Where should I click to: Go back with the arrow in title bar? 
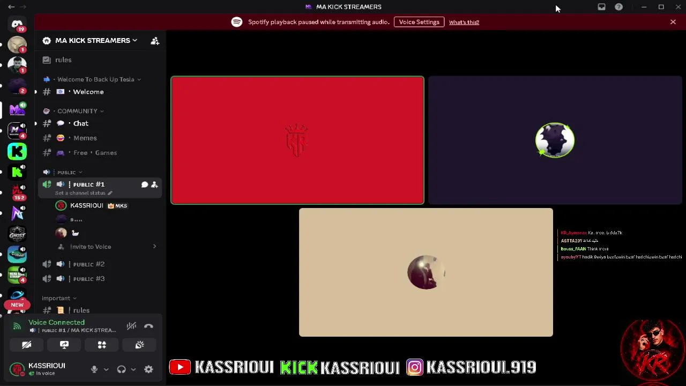pos(11,7)
